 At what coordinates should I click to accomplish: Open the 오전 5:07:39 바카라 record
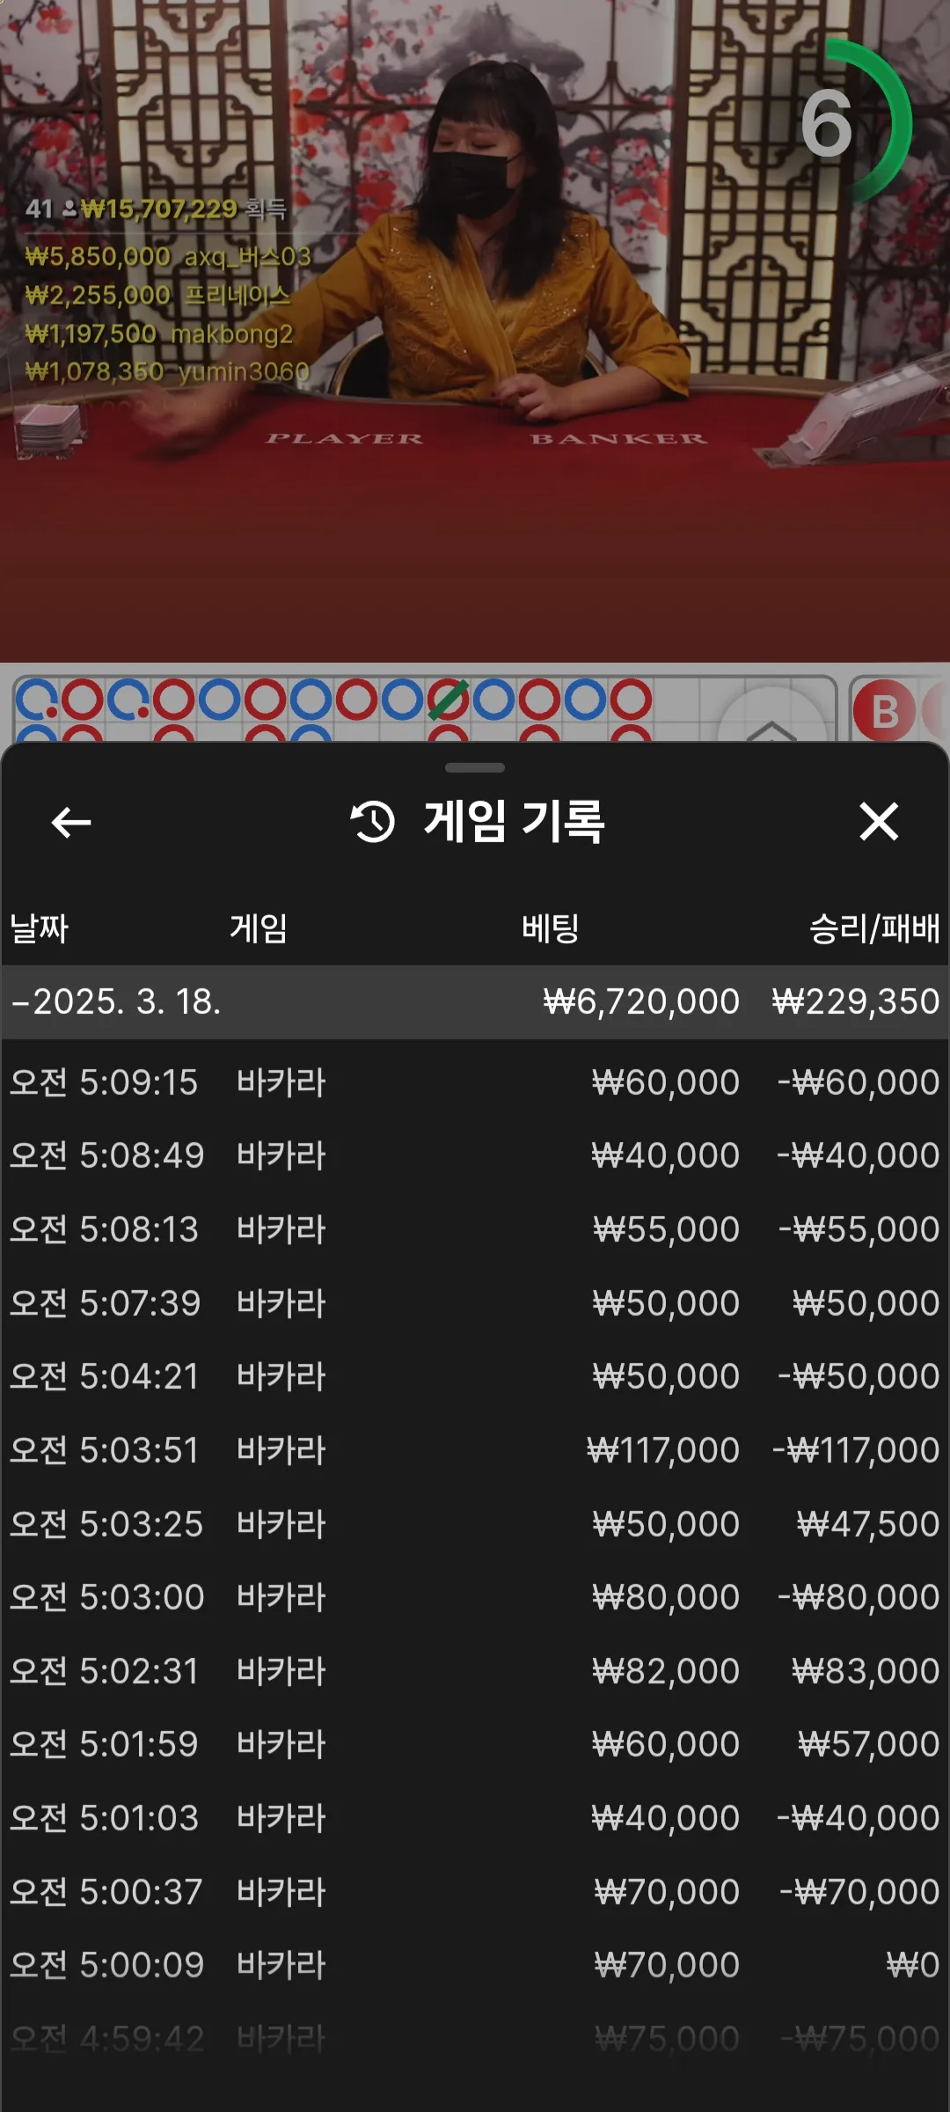[475, 1303]
